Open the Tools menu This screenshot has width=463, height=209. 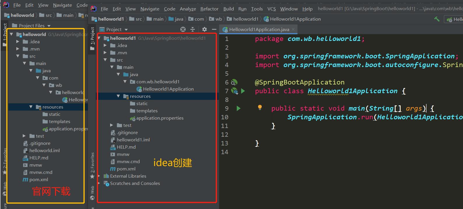(257, 9)
